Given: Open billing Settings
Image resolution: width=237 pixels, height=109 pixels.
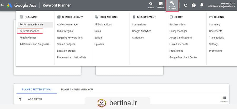Looking at the screenshot, I should [x=214, y=44].
